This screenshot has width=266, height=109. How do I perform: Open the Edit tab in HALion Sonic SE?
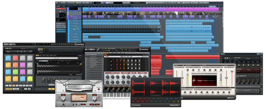tap(106, 53)
